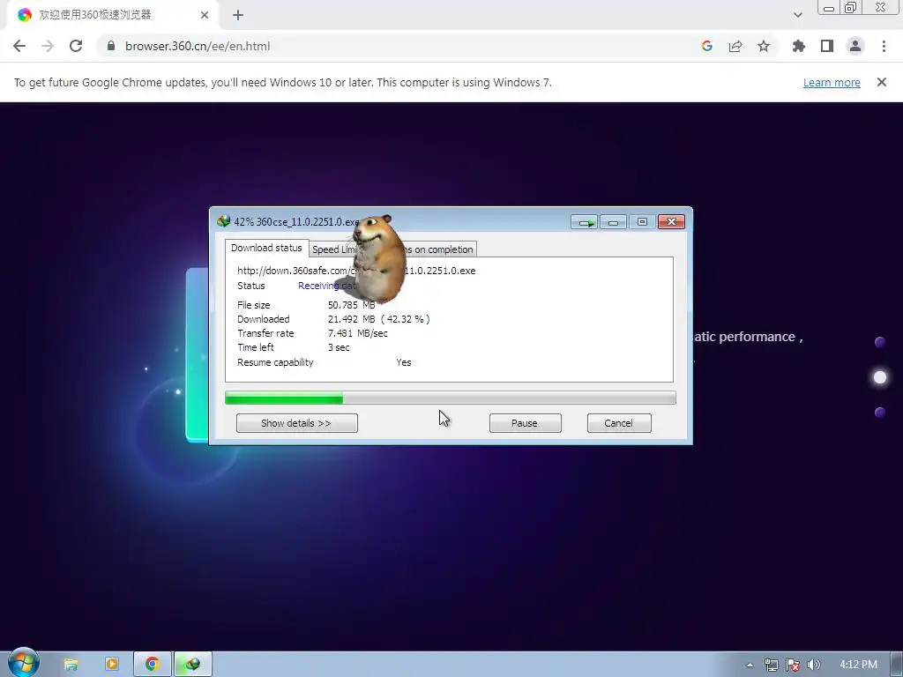Open the tab search chevron
The image size is (903, 677).
797,15
